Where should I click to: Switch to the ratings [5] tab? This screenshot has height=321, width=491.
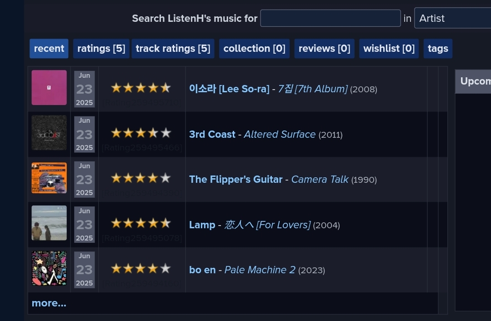[x=101, y=49]
